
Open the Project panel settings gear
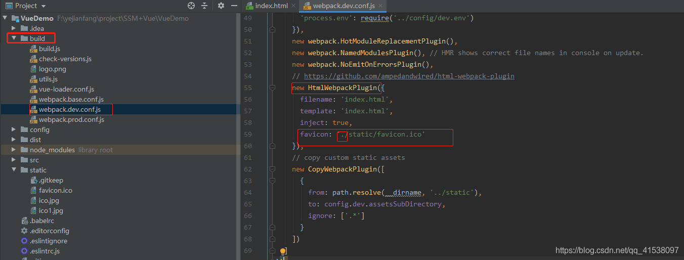(x=221, y=6)
